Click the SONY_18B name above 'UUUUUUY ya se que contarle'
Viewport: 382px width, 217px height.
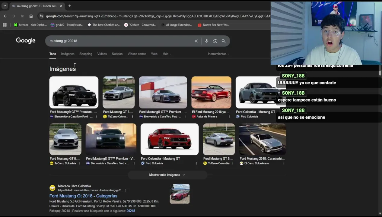293,76
